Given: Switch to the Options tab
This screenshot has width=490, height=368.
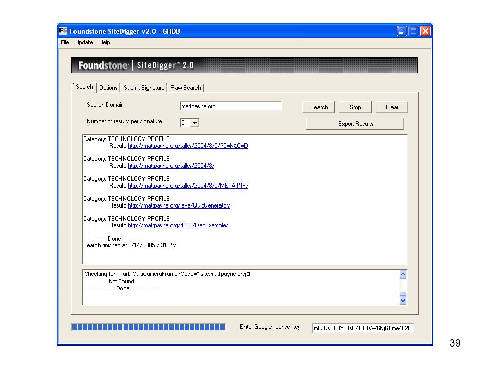Looking at the screenshot, I should (108, 88).
